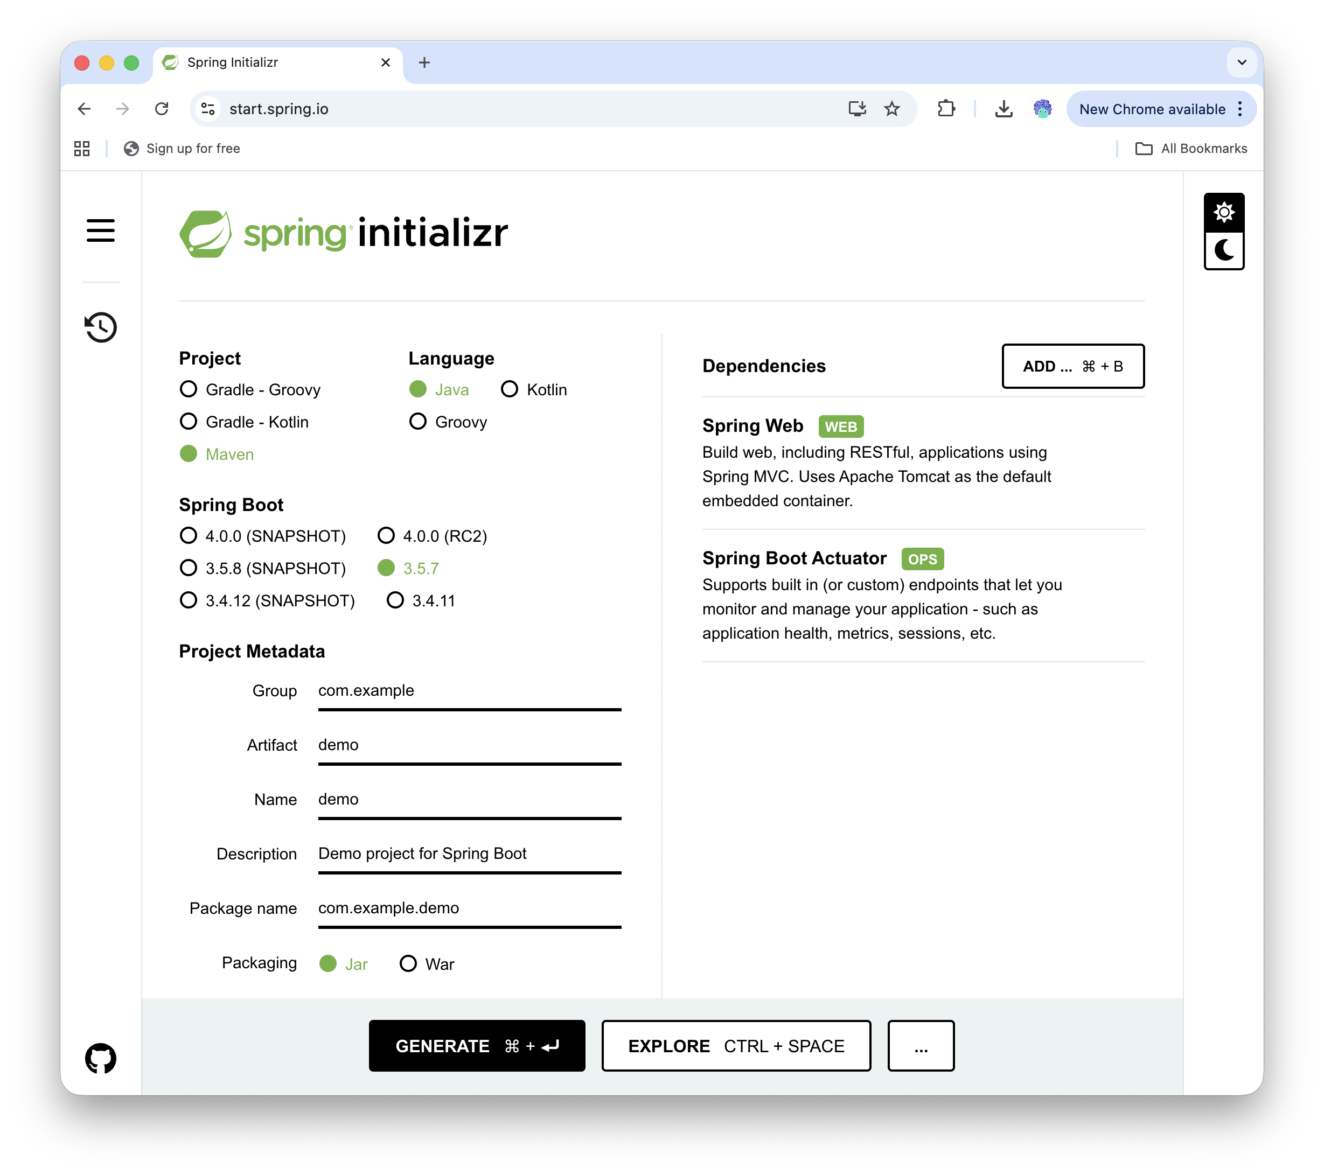Click the install app icon in address bar
1324x1175 pixels.
pyautogui.click(x=857, y=109)
